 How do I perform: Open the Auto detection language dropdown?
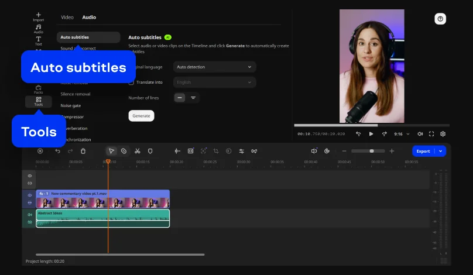click(214, 67)
